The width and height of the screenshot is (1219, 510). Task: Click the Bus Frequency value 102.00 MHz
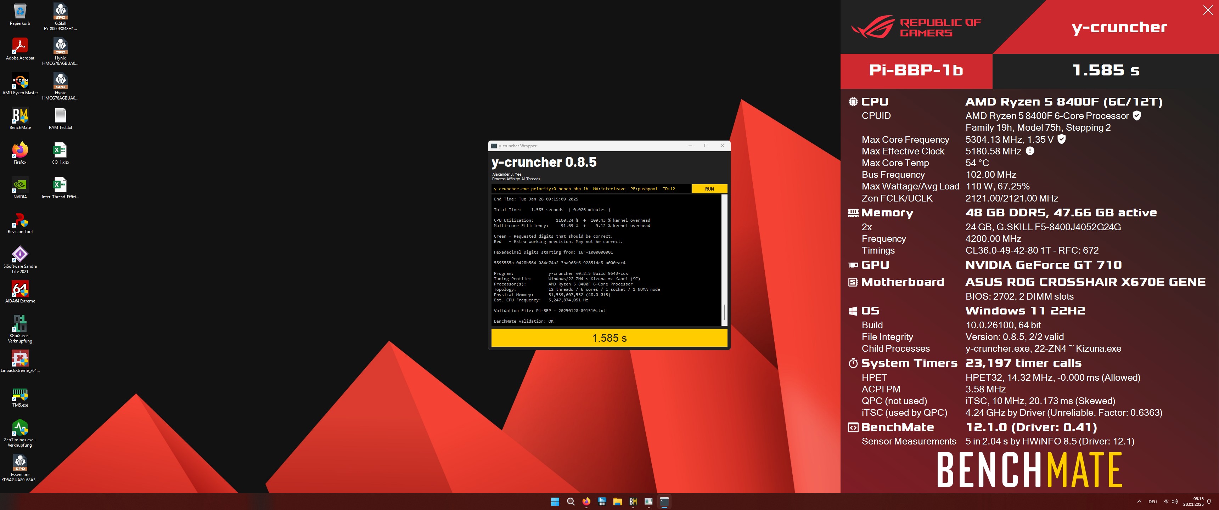point(990,175)
